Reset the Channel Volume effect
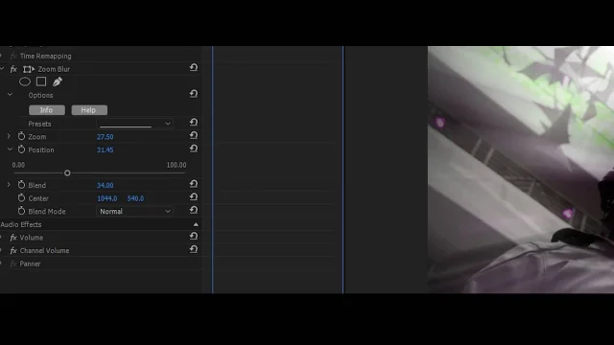This screenshot has height=345, width=614. (194, 249)
